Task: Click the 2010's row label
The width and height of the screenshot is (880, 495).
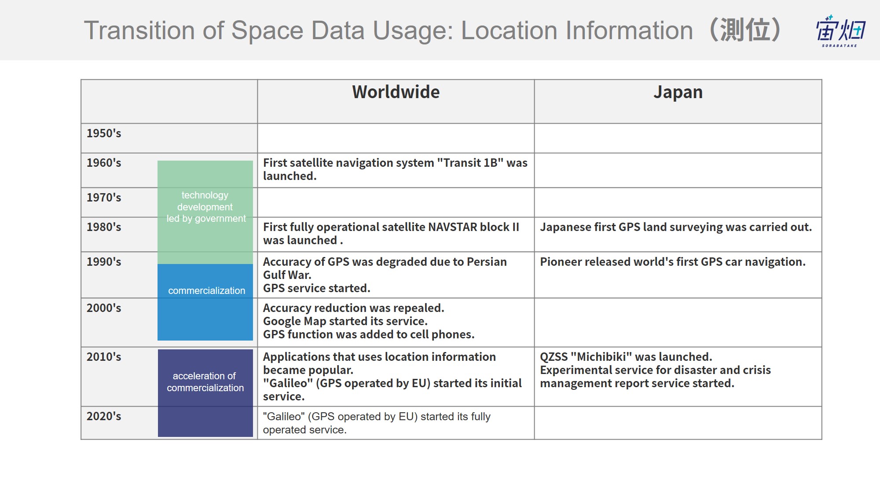Action: 103,357
